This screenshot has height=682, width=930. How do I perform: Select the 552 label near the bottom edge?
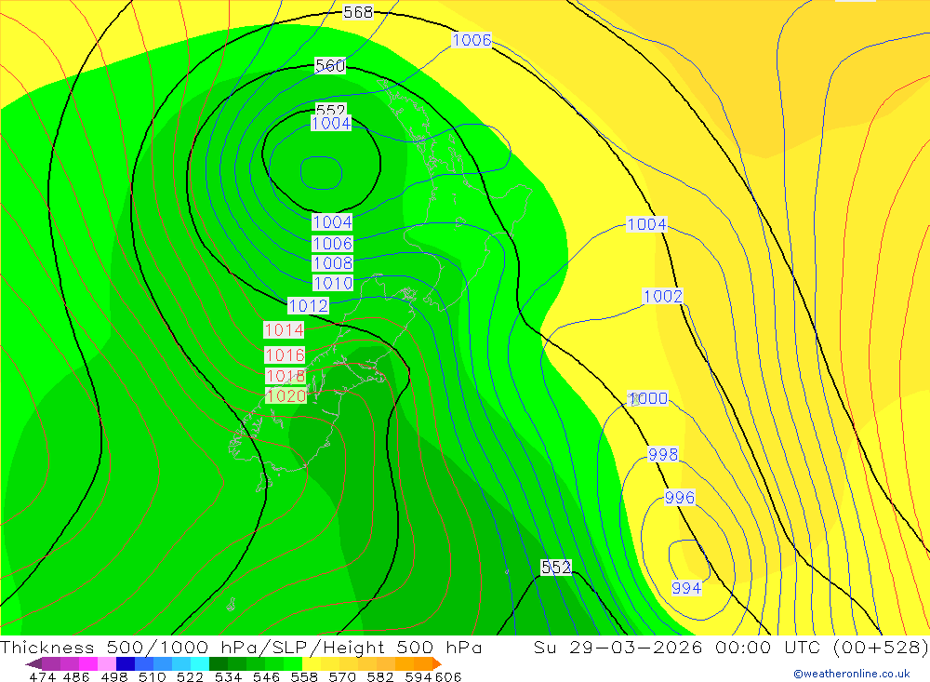point(556,568)
